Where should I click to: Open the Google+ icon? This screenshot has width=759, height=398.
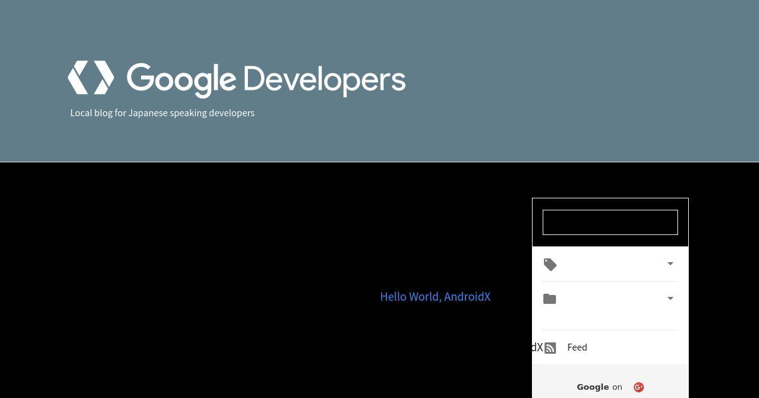coord(639,387)
